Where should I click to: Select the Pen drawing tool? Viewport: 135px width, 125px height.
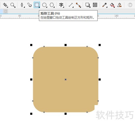coord(22,5)
